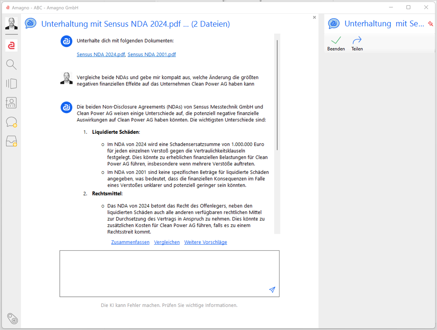
Task: Open the documents view icon in sidebar
Action: [11, 84]
